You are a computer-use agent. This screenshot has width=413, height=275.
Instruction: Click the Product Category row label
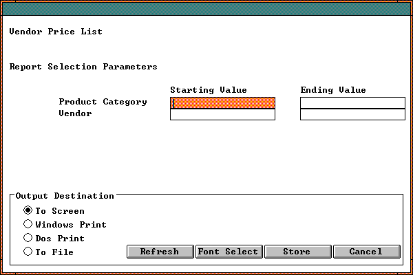pos(103,102)
